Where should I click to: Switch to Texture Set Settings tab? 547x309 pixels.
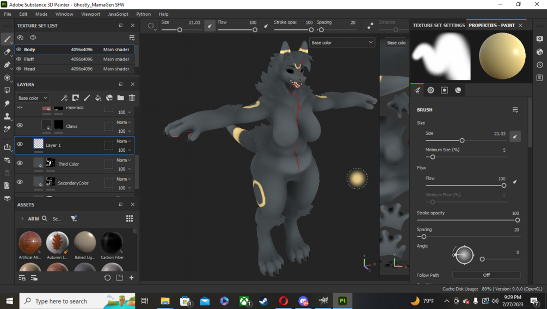click(439, 26)
